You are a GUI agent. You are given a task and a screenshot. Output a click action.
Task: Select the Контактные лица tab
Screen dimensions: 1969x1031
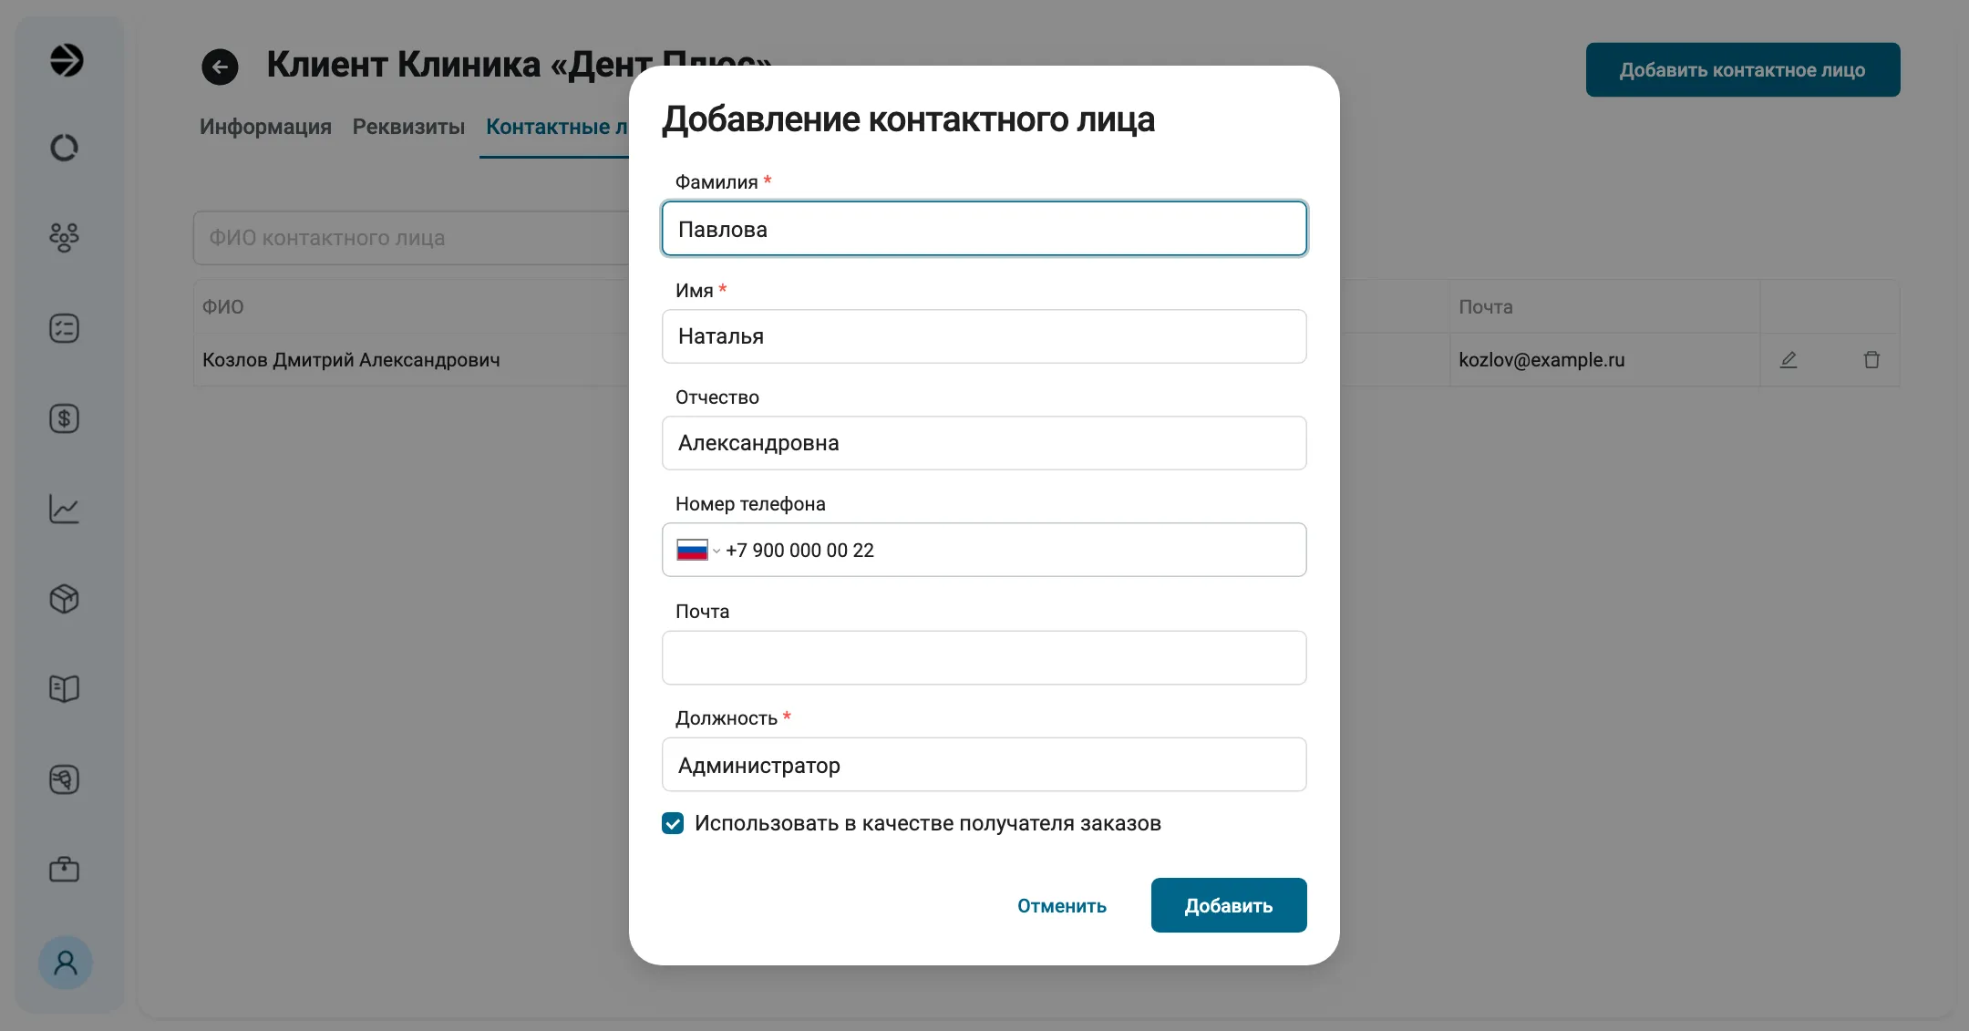556,127
